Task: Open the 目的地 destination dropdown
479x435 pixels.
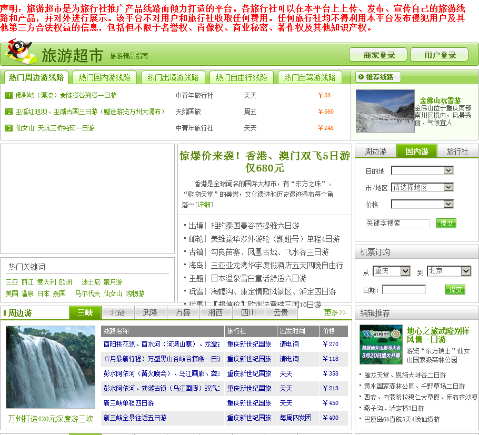Action: (422, 170)
